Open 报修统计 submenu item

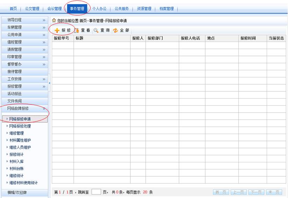click(16, 154)
